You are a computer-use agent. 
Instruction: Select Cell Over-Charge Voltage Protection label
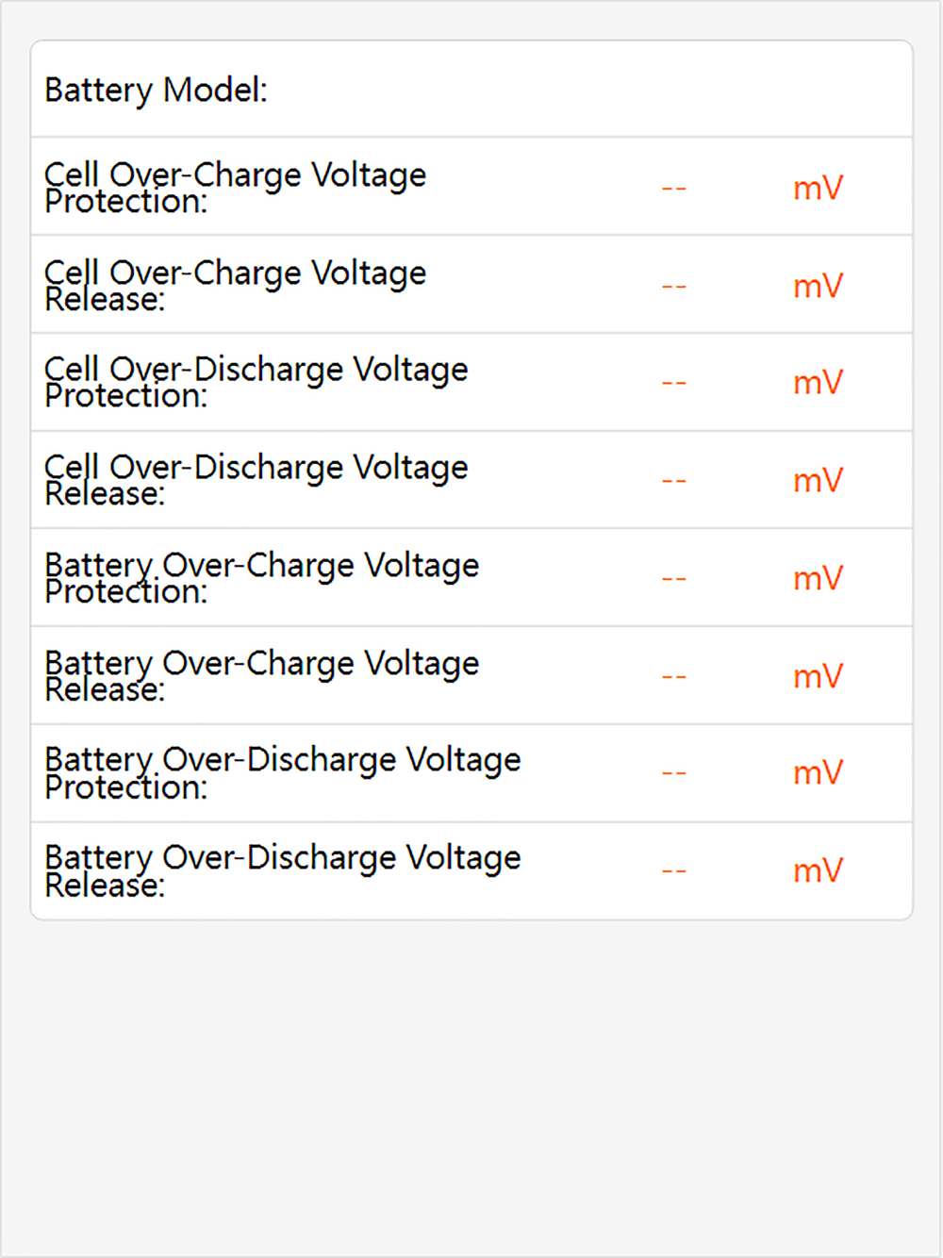235,188
